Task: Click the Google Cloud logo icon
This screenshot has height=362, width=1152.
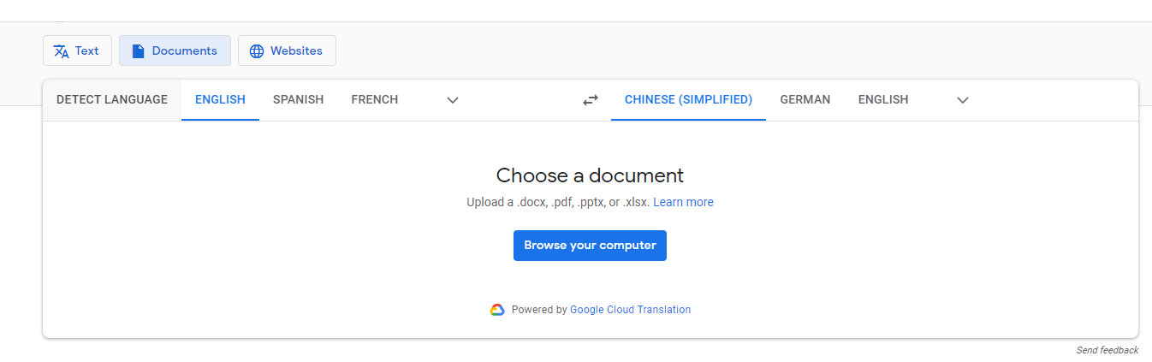Action: [x=497, y=310]
